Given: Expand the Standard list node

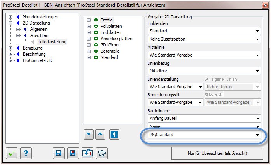Looking at the screenshot, I should coord(89,58).
